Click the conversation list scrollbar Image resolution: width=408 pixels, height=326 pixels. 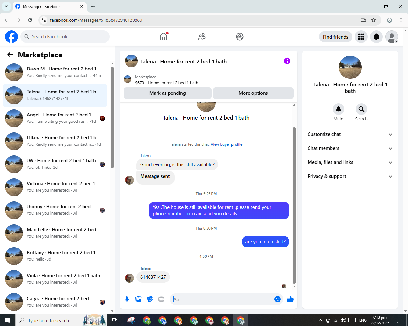click(112, 117)
